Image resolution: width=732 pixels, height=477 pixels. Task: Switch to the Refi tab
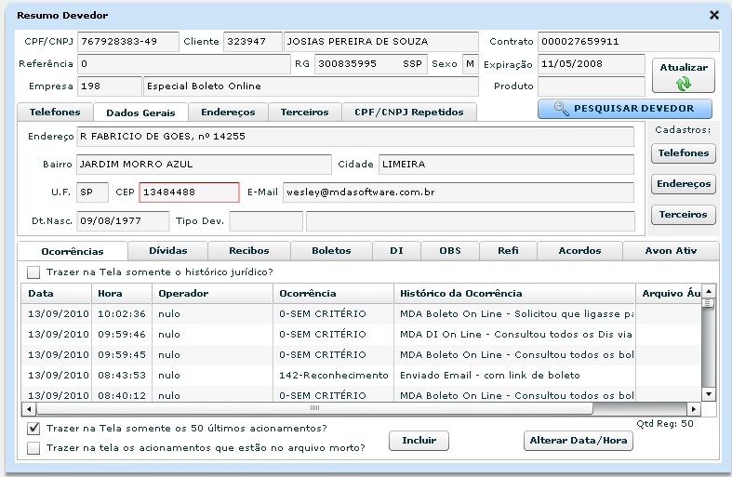(x=508, y=251)
